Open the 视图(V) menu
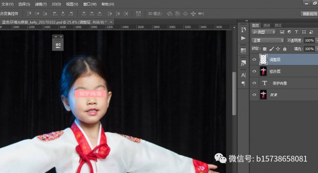 pyautogui.click(x=72, y=4)
